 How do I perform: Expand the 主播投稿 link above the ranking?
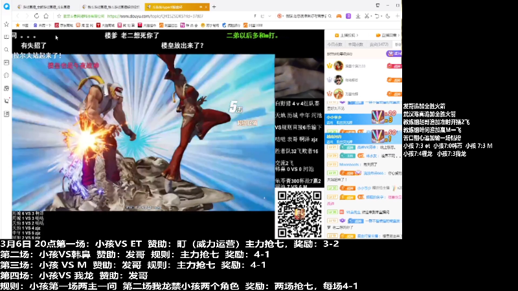[346, 36]
